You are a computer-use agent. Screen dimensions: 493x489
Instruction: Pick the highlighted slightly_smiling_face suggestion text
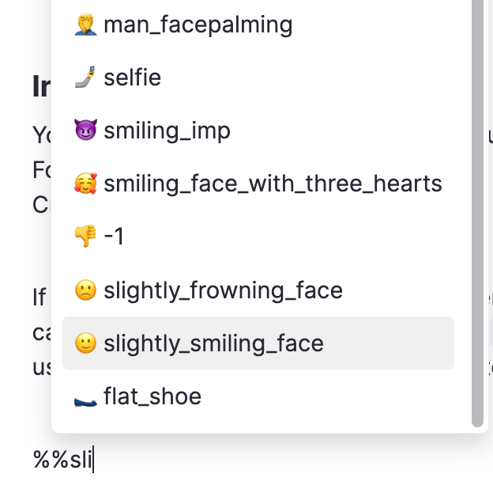point(213,343)
